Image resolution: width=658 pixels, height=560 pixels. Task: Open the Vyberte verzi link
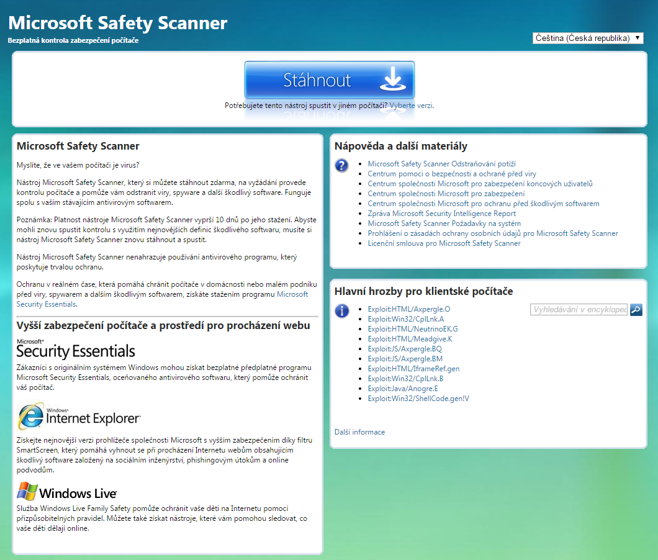pyautogui.click(x=411, y=106)
